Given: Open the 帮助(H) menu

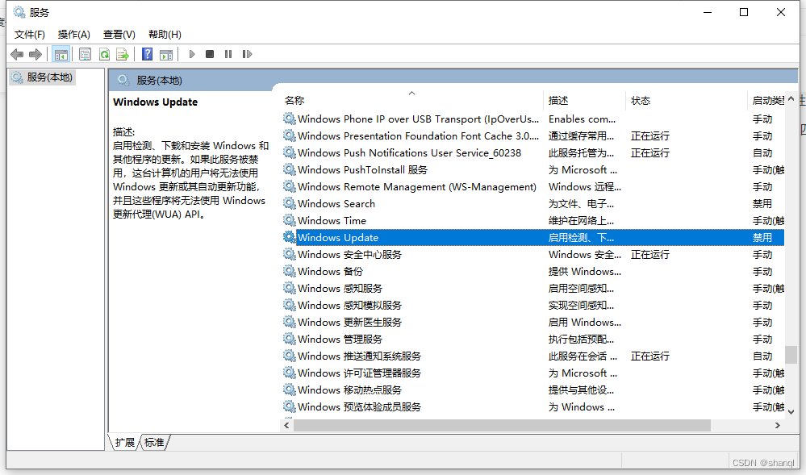Looking at the screenshot, I should 165,35.
